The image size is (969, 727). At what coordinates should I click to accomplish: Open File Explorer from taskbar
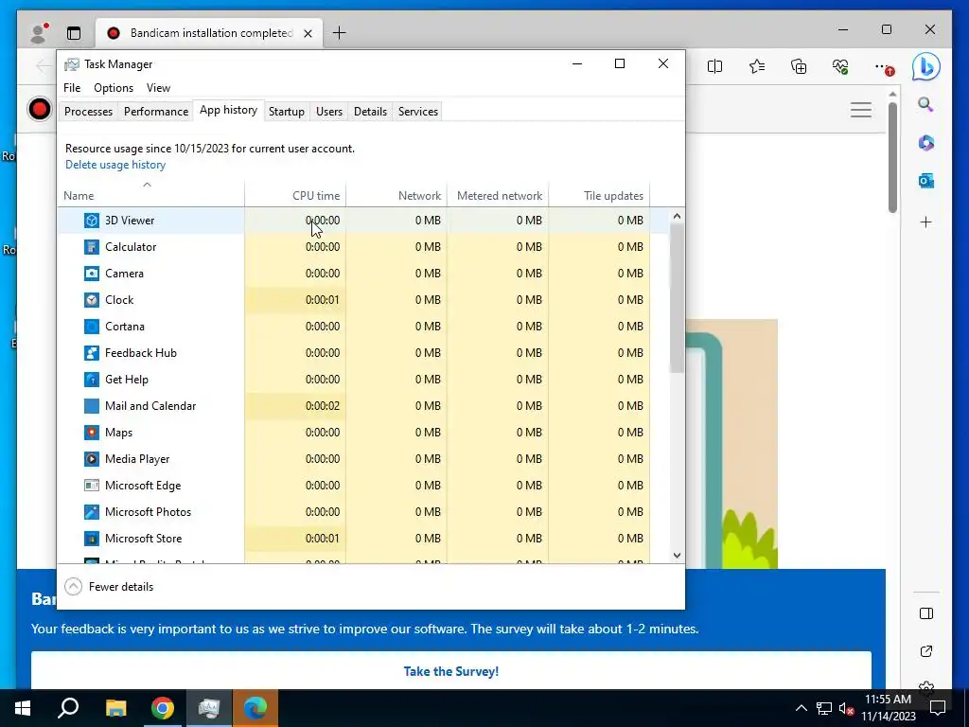point(115,708)
